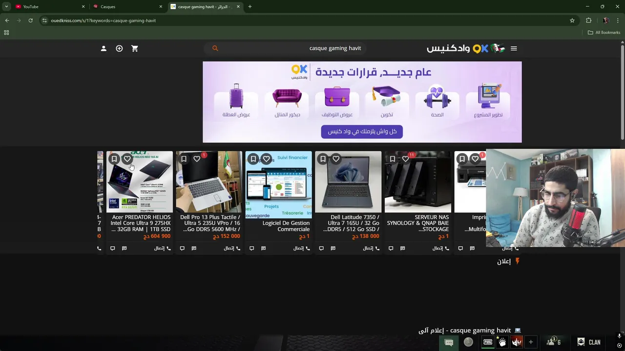This screenshot has width=625, height=351.
Task: Close the YouTube tab
Action: tap(83, 7)
